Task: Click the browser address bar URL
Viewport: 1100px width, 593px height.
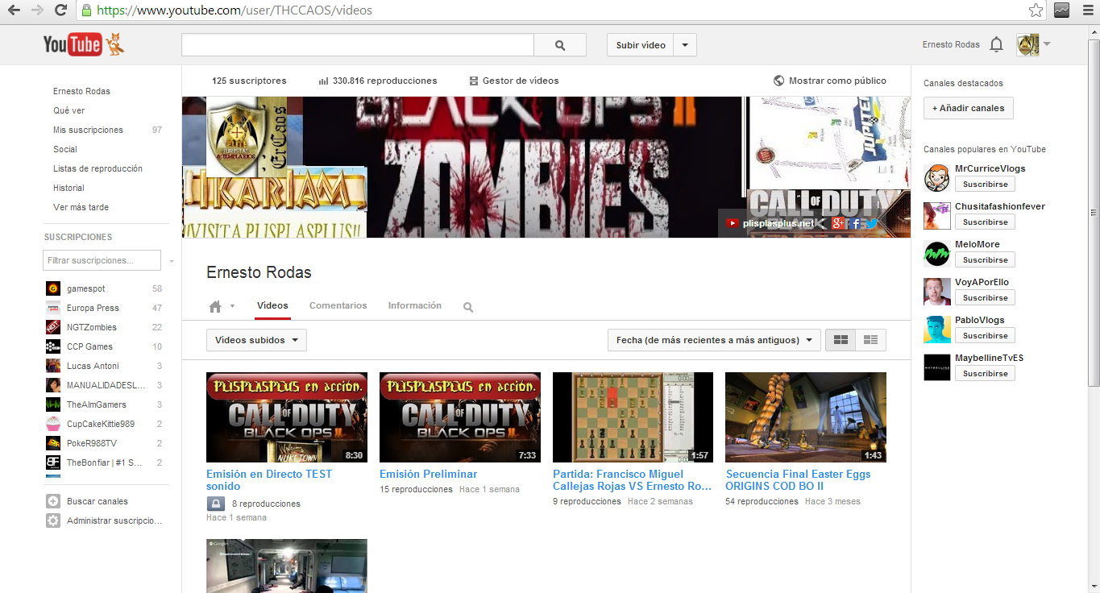Action: [x=235, y=10]
